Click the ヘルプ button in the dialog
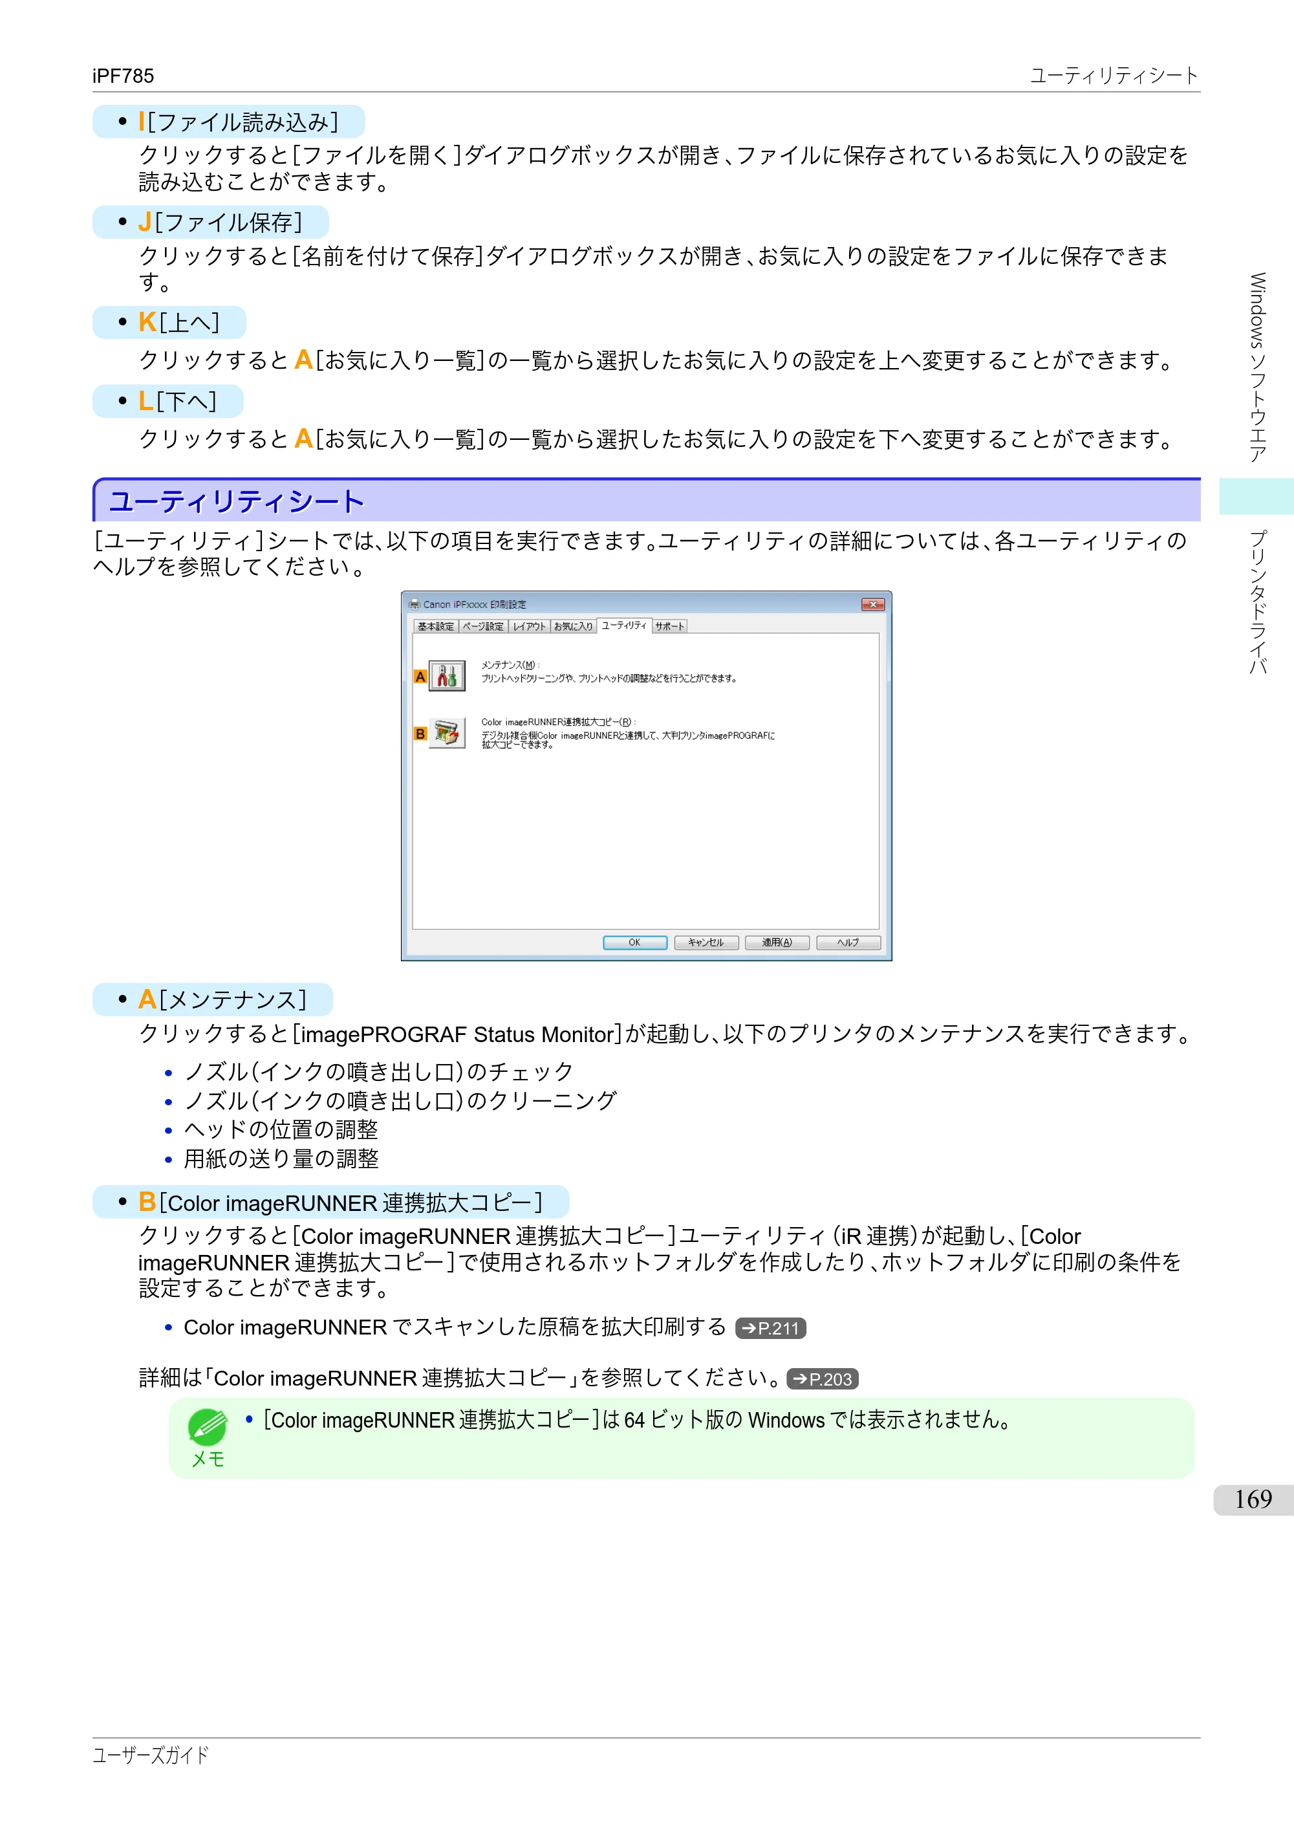This screenshot has height=1830, width=1294. (x=848, y=942)
